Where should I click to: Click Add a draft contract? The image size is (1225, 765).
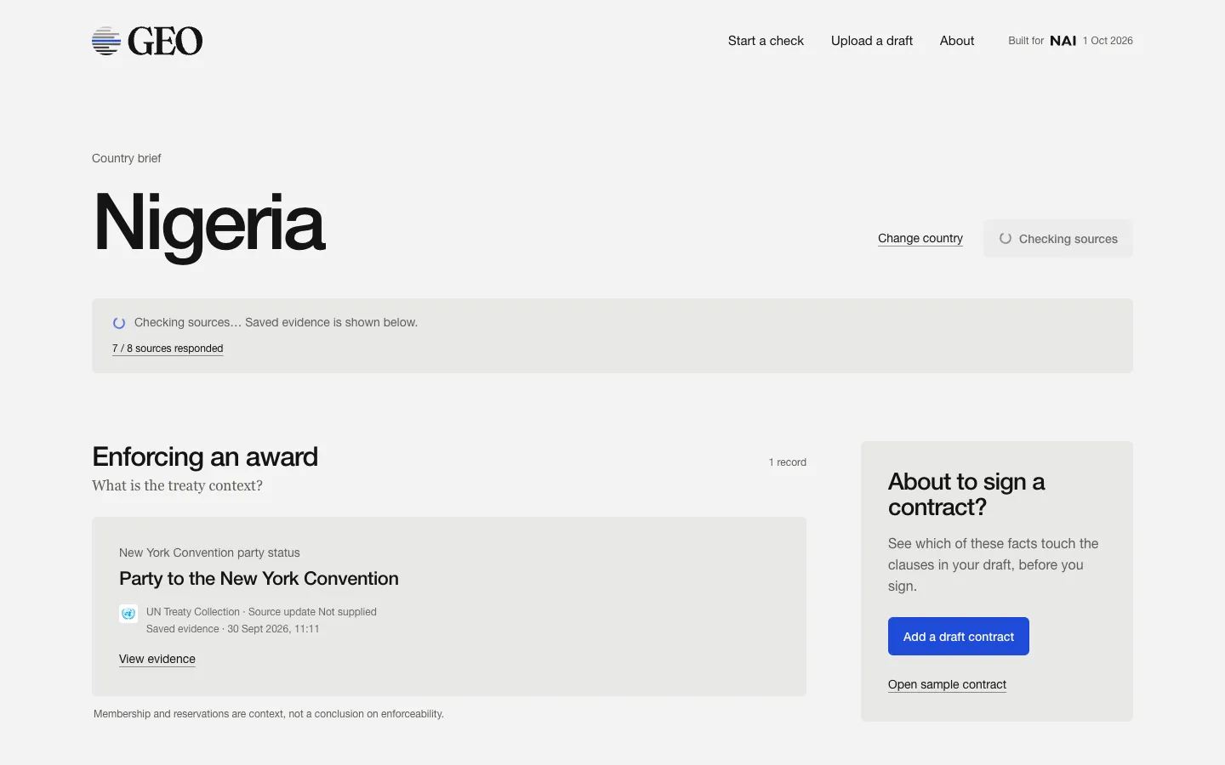coord(959,637)
